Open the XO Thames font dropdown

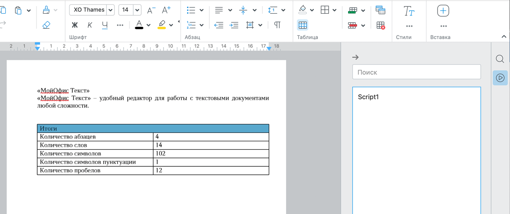[110, 10]
